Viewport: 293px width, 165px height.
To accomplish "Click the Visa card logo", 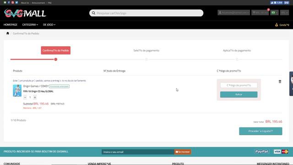I will pos(277,152).
